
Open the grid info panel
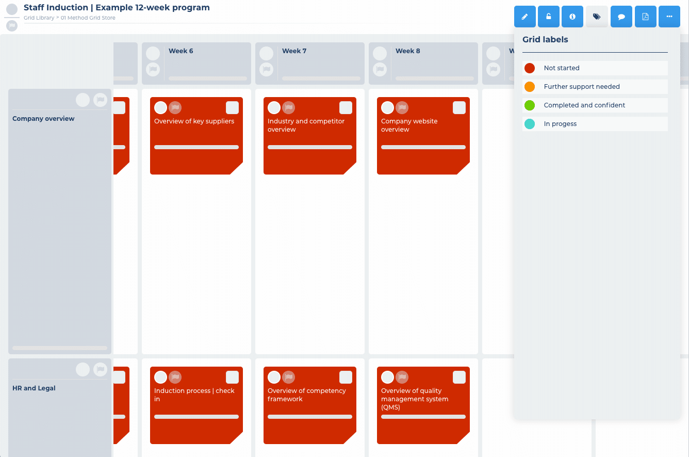[x=572, y=17]
